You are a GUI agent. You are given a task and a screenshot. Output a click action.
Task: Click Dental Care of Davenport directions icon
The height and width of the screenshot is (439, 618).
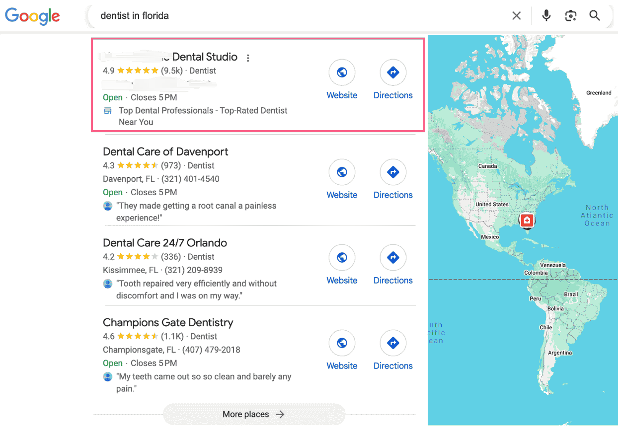[393, 172]
